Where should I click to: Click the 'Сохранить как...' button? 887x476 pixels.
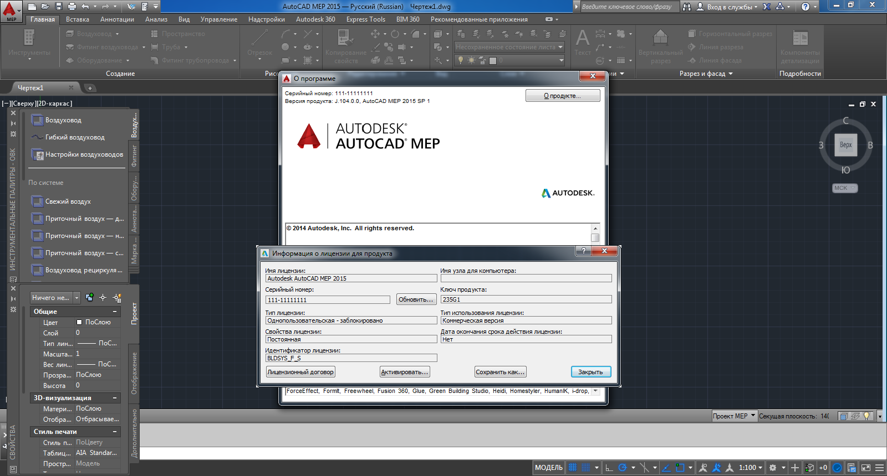click(500, 372)
